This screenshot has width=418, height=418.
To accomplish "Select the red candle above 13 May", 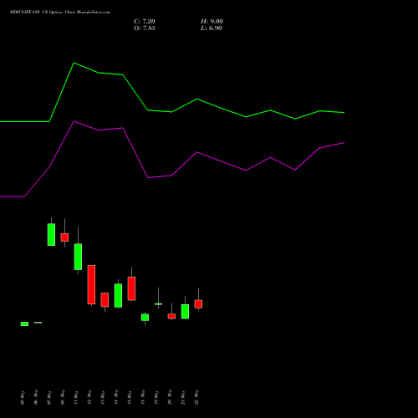I will (x=104, y=300).
